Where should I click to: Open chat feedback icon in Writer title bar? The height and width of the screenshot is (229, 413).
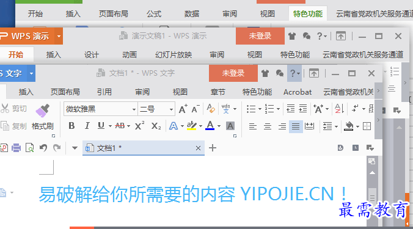(279, 73)
